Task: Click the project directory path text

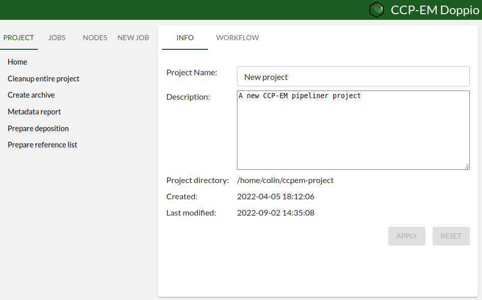Action: click(x=285, y=180)
